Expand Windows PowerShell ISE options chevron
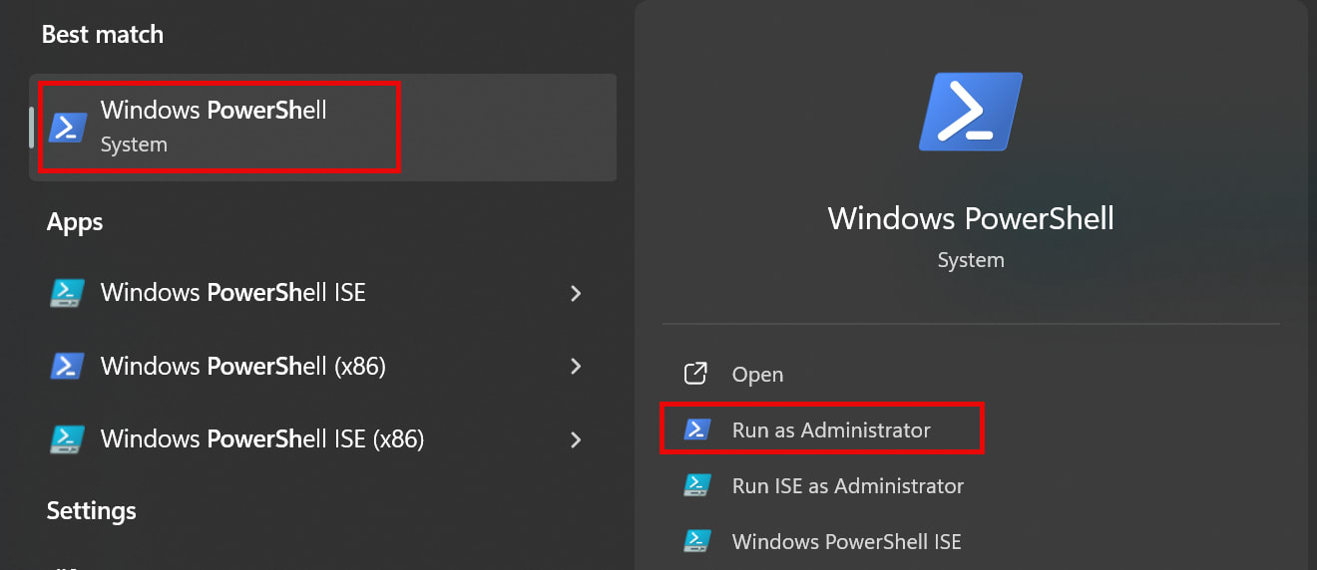The width and height of the screenshot is (1317, 570). click(576, 293)
